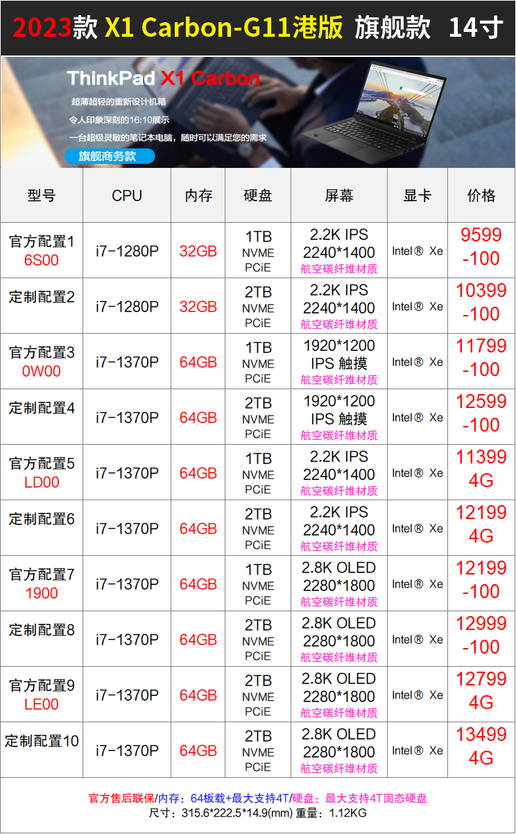Click Intel Xe graphics in 官方配置1 row

(418, 251)
